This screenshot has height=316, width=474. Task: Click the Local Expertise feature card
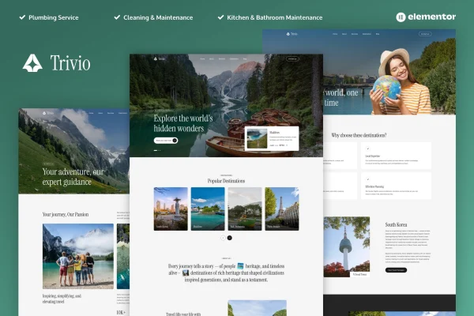(x=396, y=156)
